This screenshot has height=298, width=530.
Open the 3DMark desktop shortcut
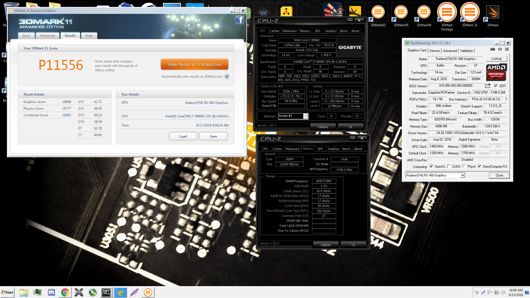click(x=493, y=15)
